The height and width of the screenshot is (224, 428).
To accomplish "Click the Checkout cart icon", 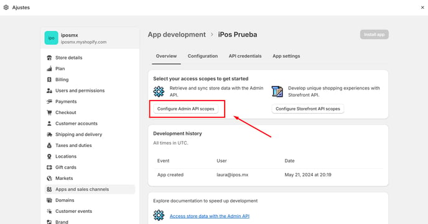I will coord(49,112).
